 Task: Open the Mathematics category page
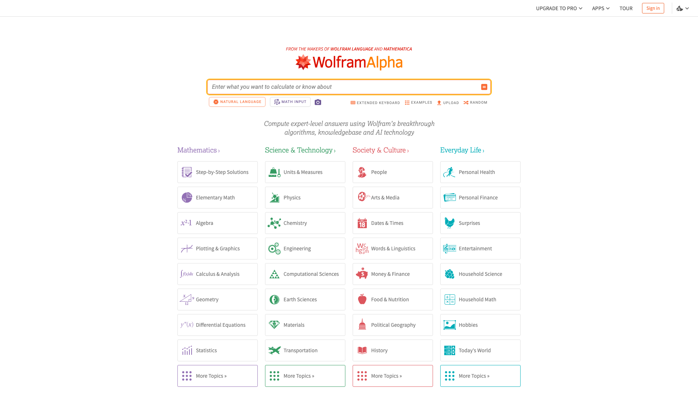coord(198,150)
